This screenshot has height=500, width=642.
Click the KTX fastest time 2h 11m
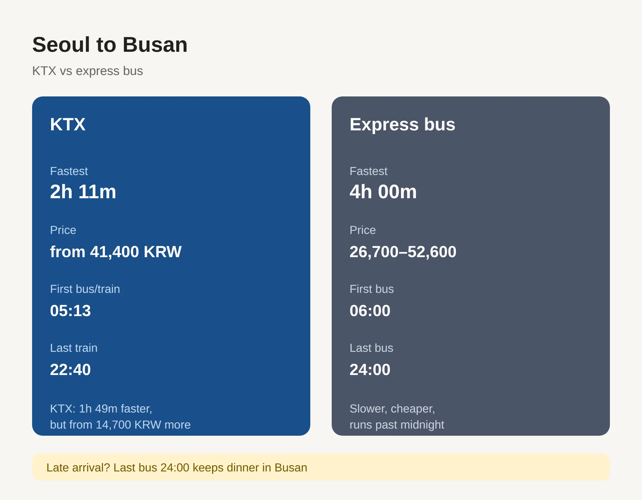point(83,191)
